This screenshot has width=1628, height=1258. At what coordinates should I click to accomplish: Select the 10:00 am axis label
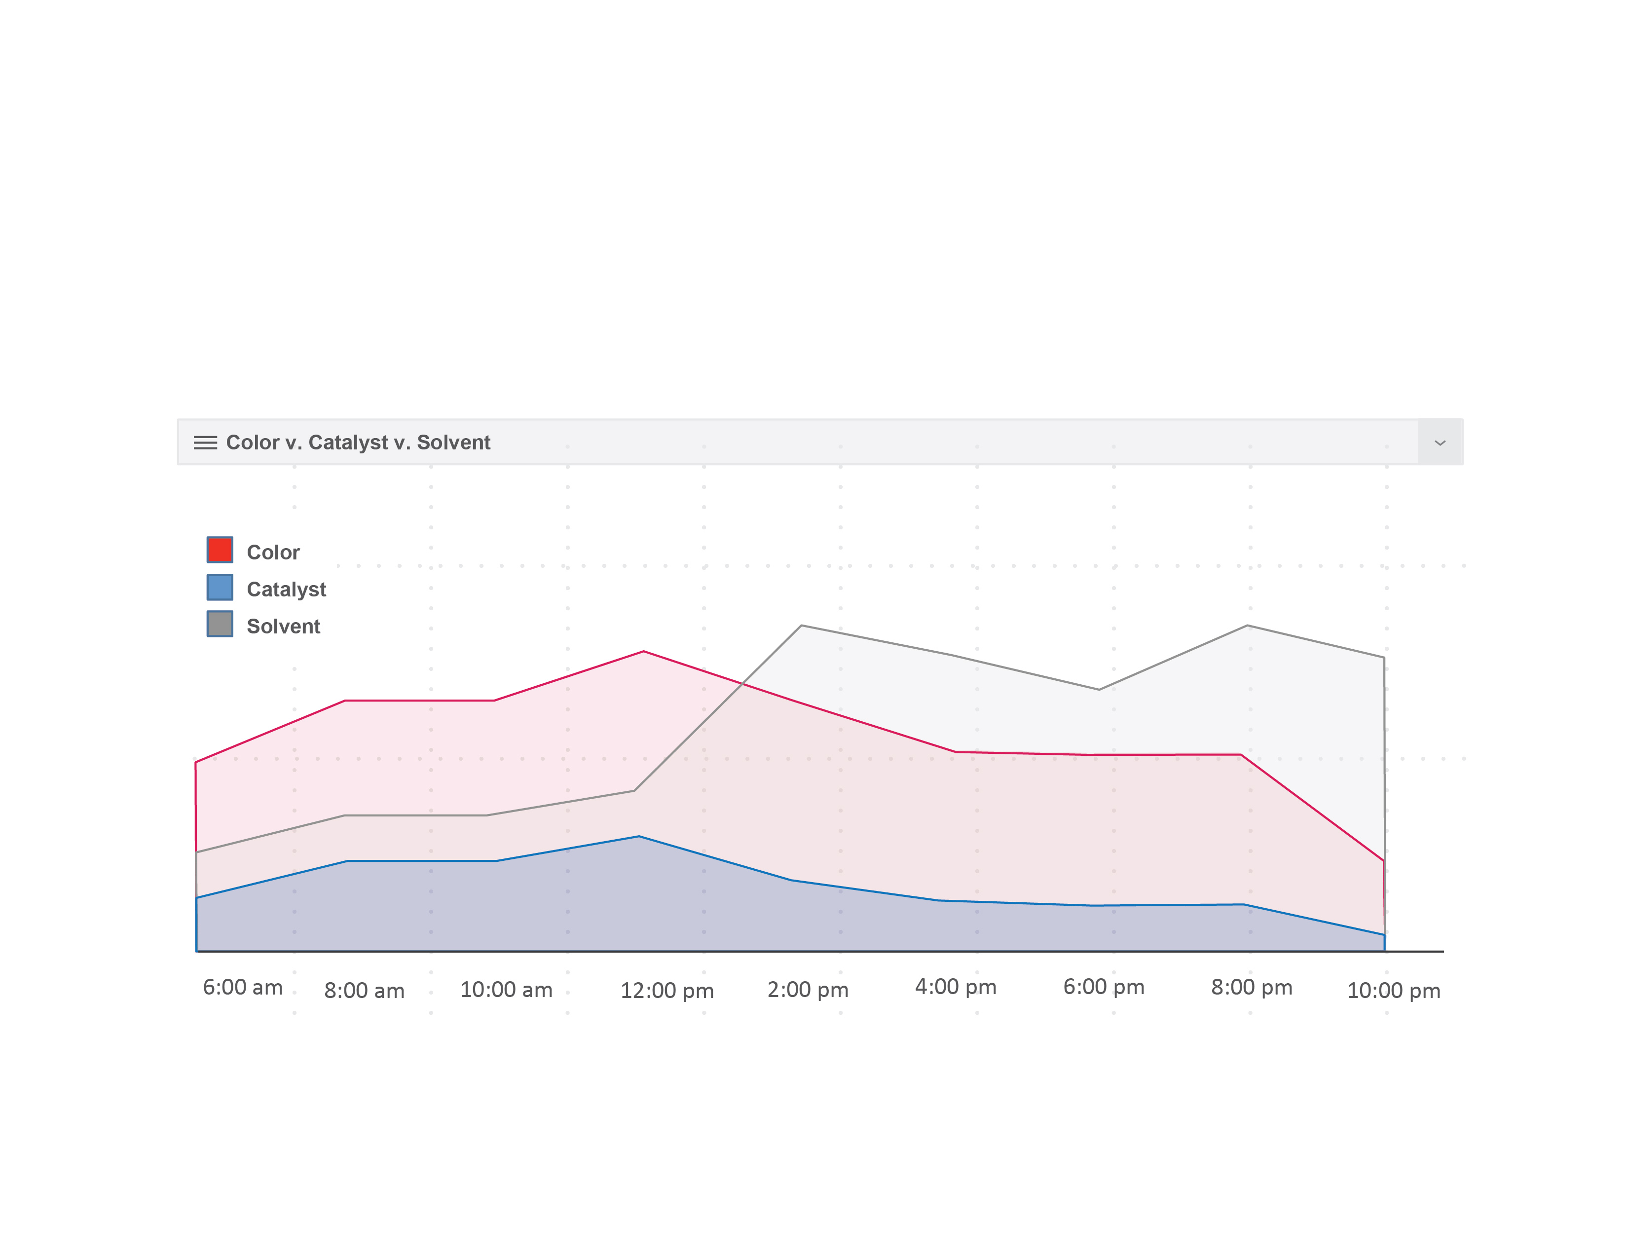click(x=506, y=990)
